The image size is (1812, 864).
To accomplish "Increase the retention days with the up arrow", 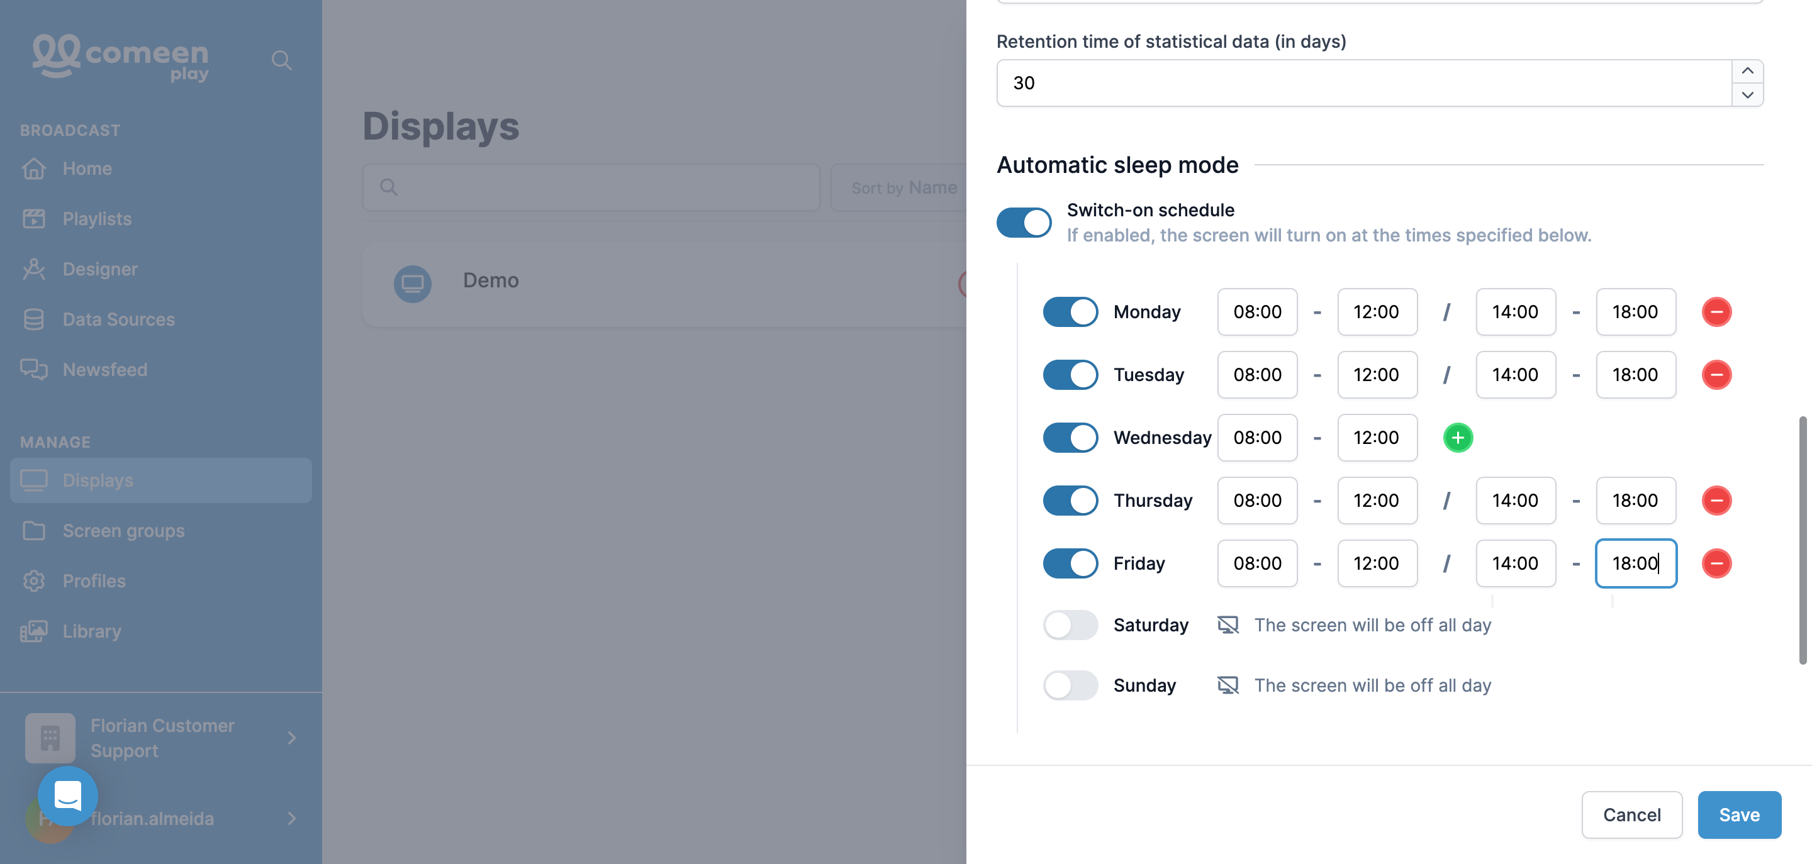I will click(1747, 71).
